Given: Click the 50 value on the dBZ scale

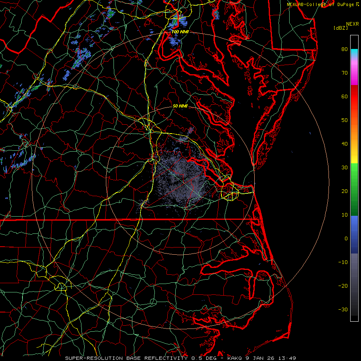Looking at the screenshot, I should tap(345, 120).
